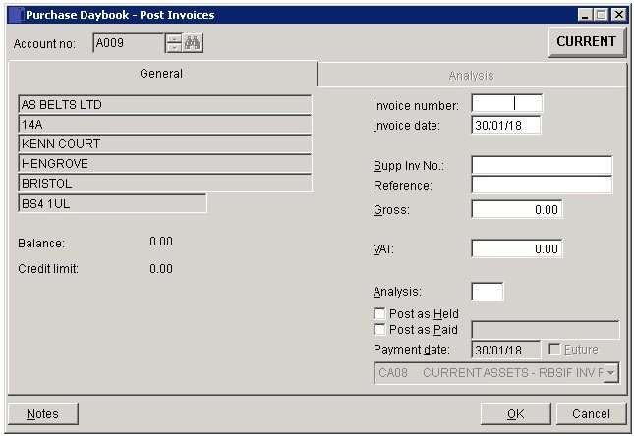The width and height of the screenshot is (634, 436).
Task: Switch to the Analysis tab
Action: click(472, 76)
